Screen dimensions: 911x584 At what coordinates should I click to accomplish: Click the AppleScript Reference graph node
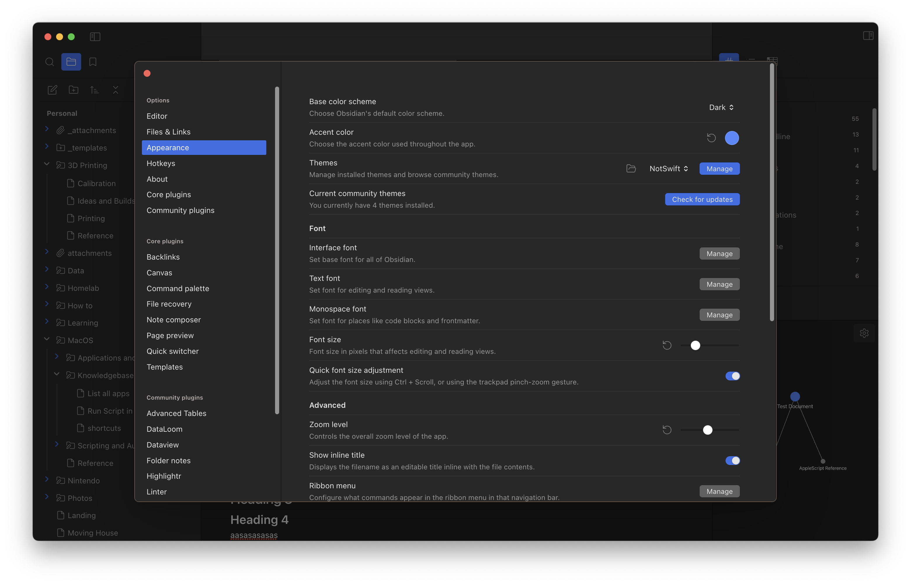tap(823, 461)
